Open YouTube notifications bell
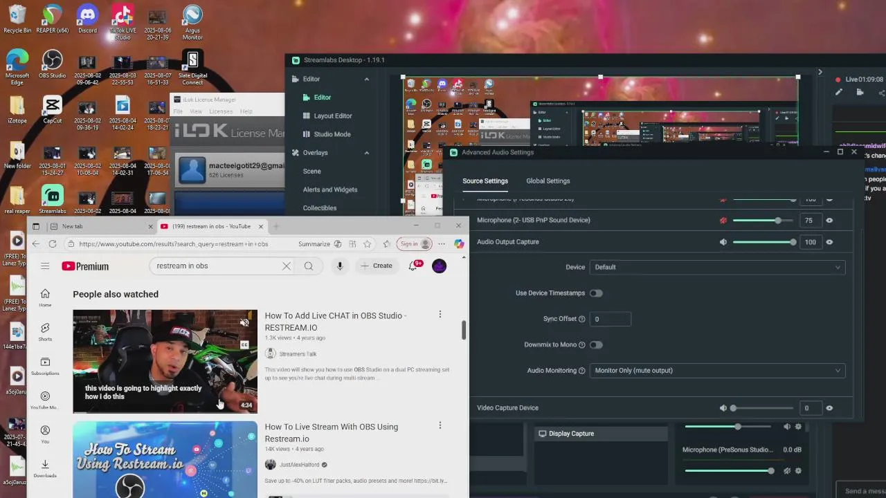 point(414,266)
